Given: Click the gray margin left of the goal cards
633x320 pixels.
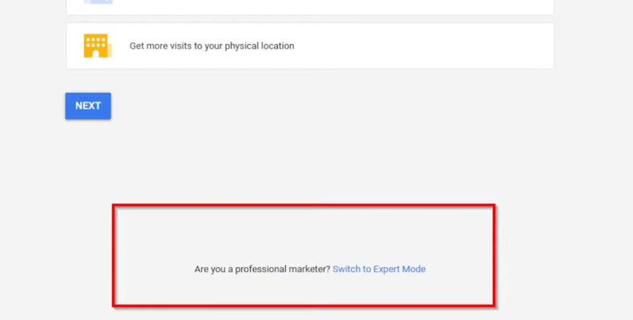Looking at the screenshot, I should click(x=32, y=46).
